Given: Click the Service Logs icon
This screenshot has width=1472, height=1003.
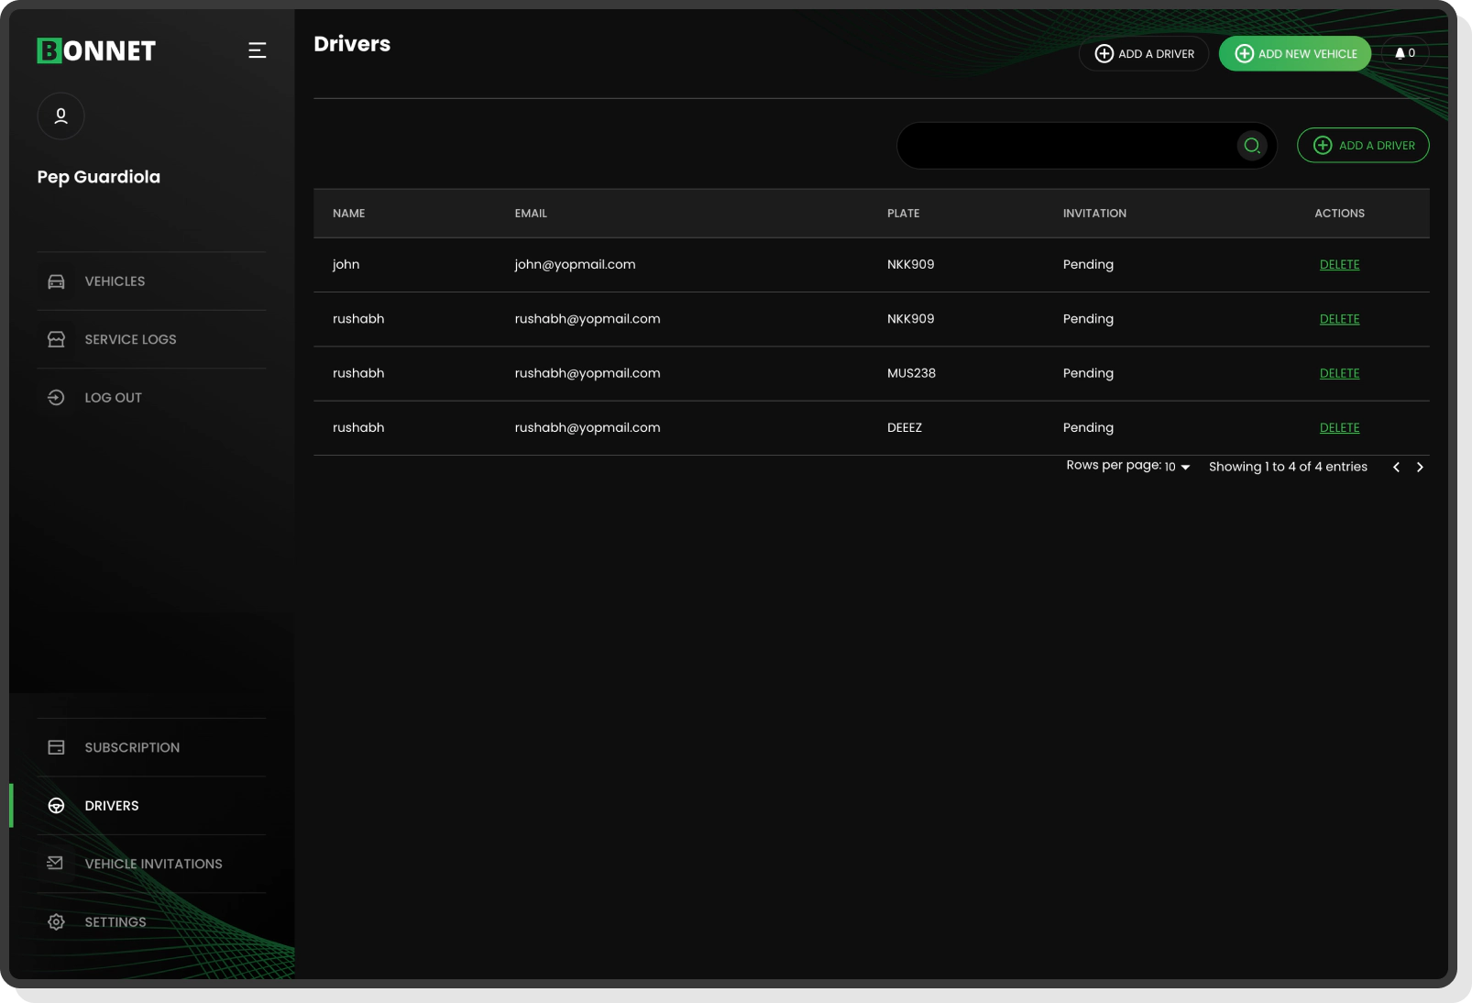Looking at the screenshot, I should pos(56,338).
